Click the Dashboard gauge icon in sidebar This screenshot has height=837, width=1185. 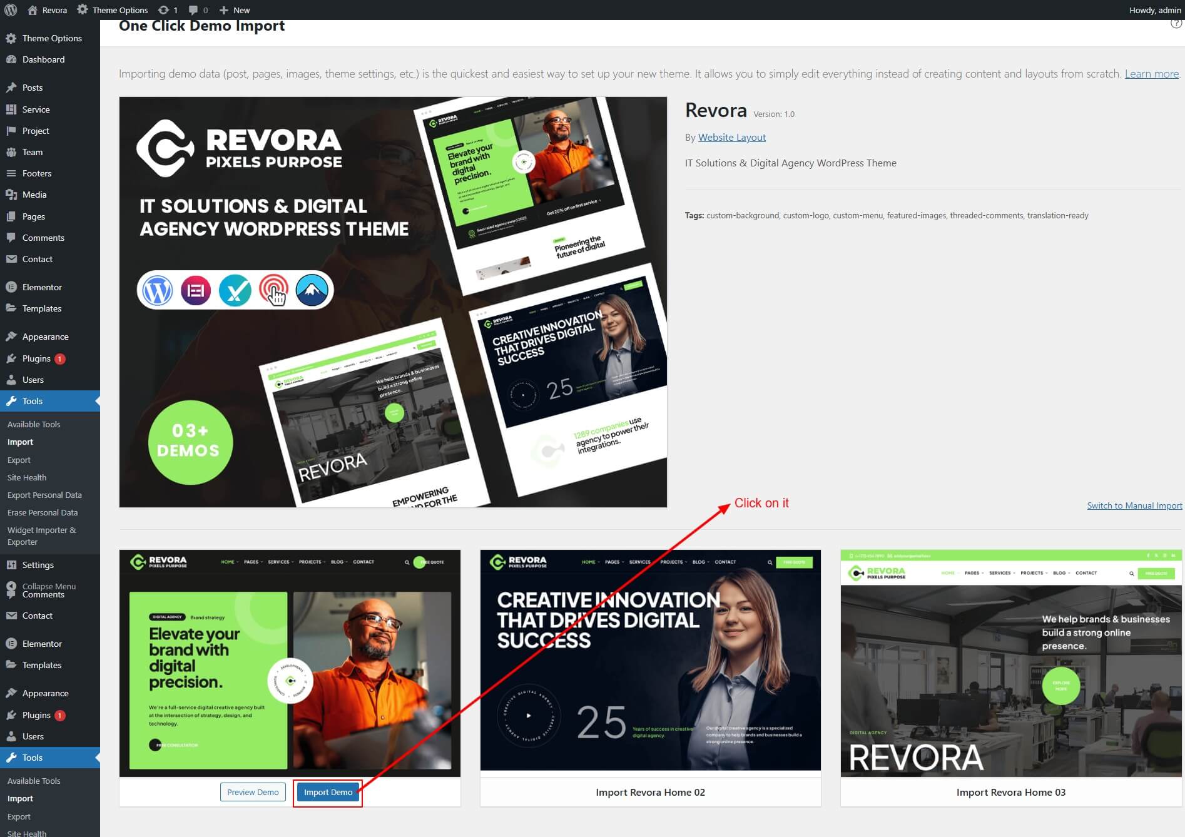(11, 59)
